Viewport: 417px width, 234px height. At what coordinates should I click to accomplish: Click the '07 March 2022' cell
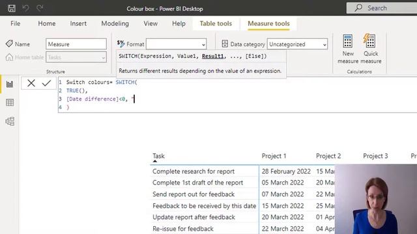[x=282, y=194]
